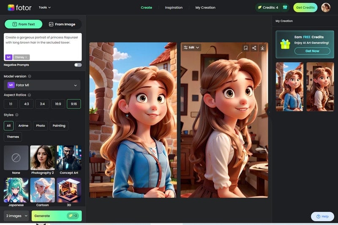The height and width of the screenshot is (225, 338).
Task: Select the From Image tab
Action: 62,24
